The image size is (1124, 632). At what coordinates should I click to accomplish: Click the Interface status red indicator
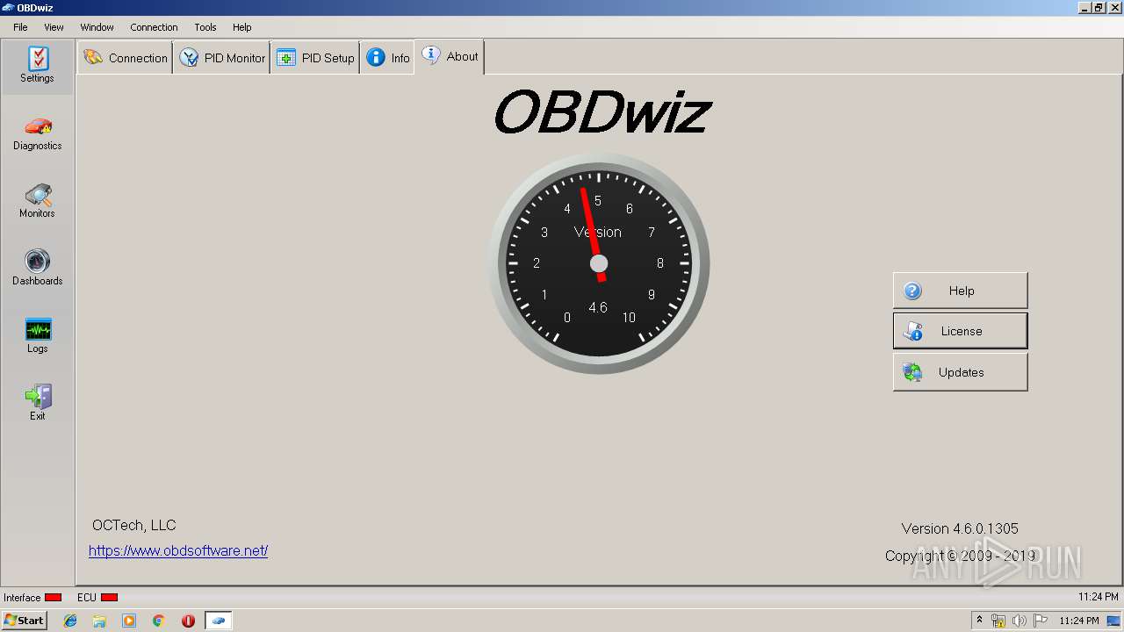(53, 598)
